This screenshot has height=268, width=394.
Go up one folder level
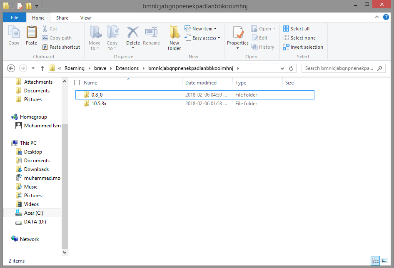pyautogui.click(x=42, y=68)
